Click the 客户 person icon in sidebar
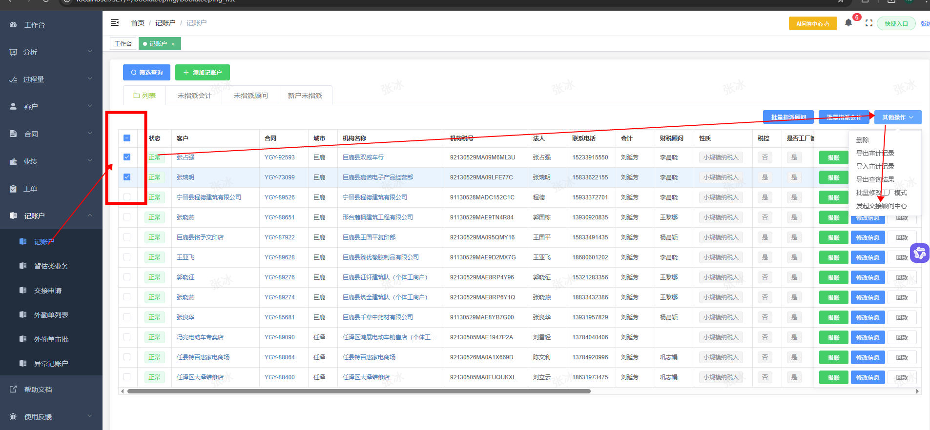 click(x=13, y=106)
